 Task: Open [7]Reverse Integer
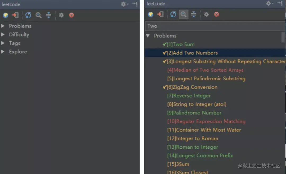tap(189, 96)
